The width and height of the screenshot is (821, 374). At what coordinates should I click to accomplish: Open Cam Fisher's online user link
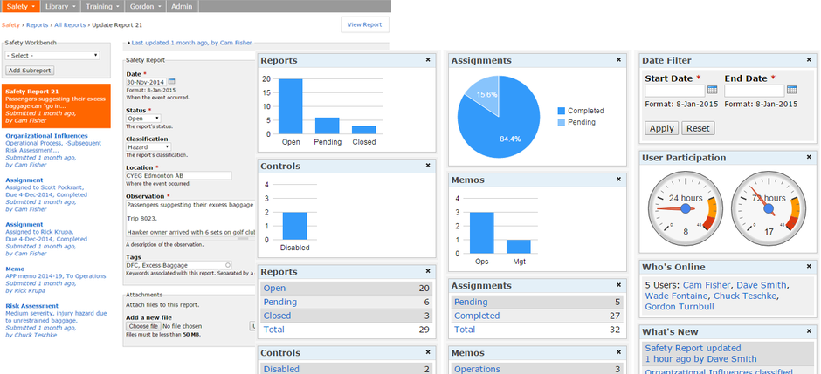[706, 285]
